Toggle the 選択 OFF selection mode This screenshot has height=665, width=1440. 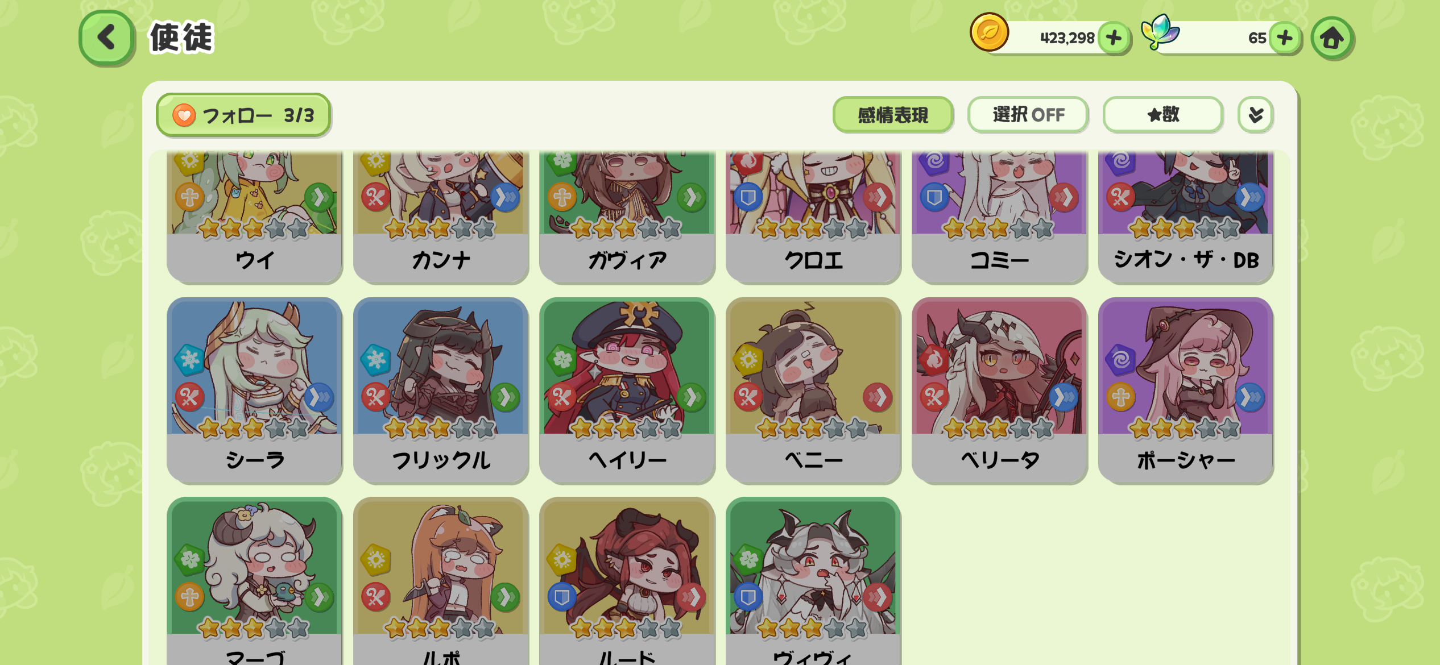coord(1028,115)
